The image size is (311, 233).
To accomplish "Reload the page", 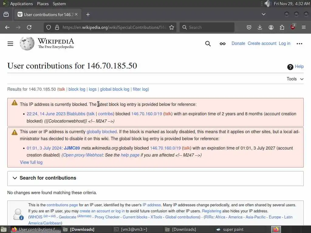I will (29, 27).
